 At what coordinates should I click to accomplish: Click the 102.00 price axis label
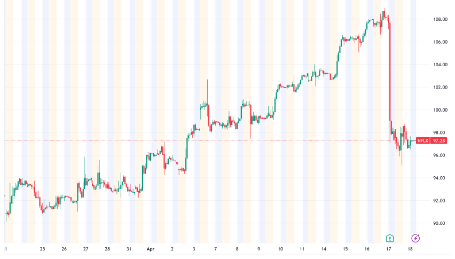pos(441,87)
